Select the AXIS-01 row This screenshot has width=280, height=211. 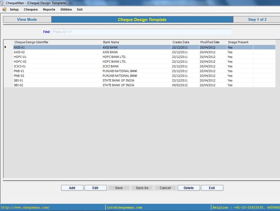pyautogui.click(x=144, y=47)
